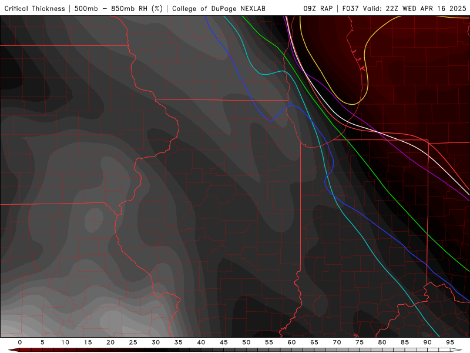The width and height of the screenshot is (470, 353).
Task: Pick the '30' label on the humidity legend
Action: tap(156, 342)
